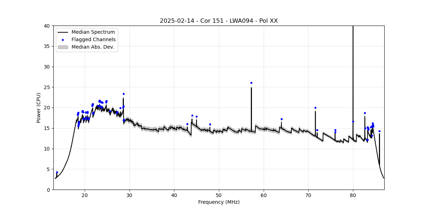This screenshot has width=427, height=213.
Task: Select the 'Median Abs. Dev.' legend text
Action: [93, 47]
